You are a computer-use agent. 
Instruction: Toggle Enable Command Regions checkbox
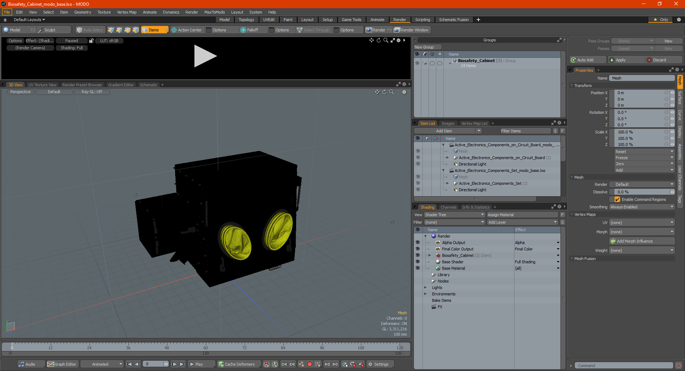coord(618,199)
